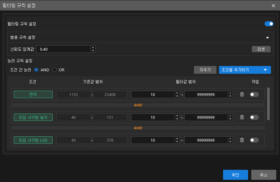
Task: Click 너비 reference value 45
Action: [74, 140]
